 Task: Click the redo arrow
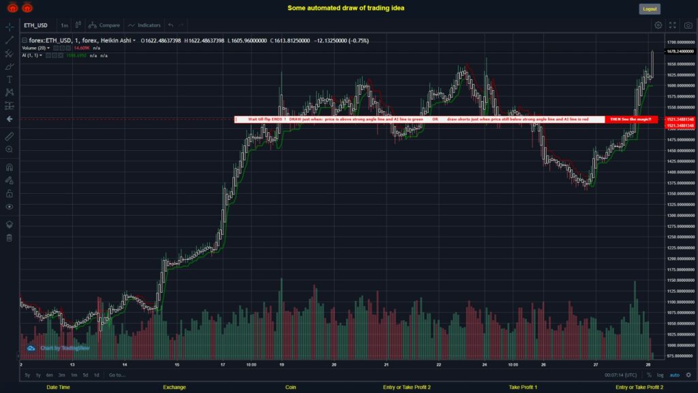[181, 25]
